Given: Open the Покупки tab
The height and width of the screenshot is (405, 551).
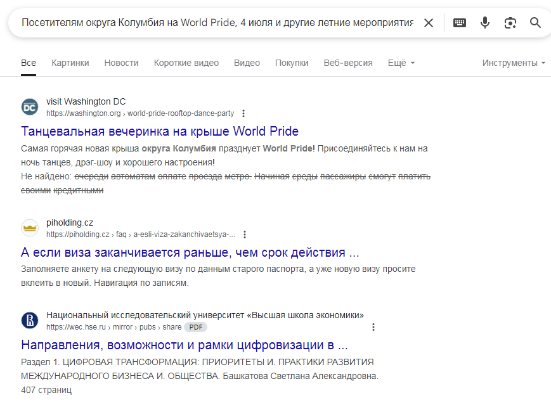Looking at the screenshot, I should point(292,63).
